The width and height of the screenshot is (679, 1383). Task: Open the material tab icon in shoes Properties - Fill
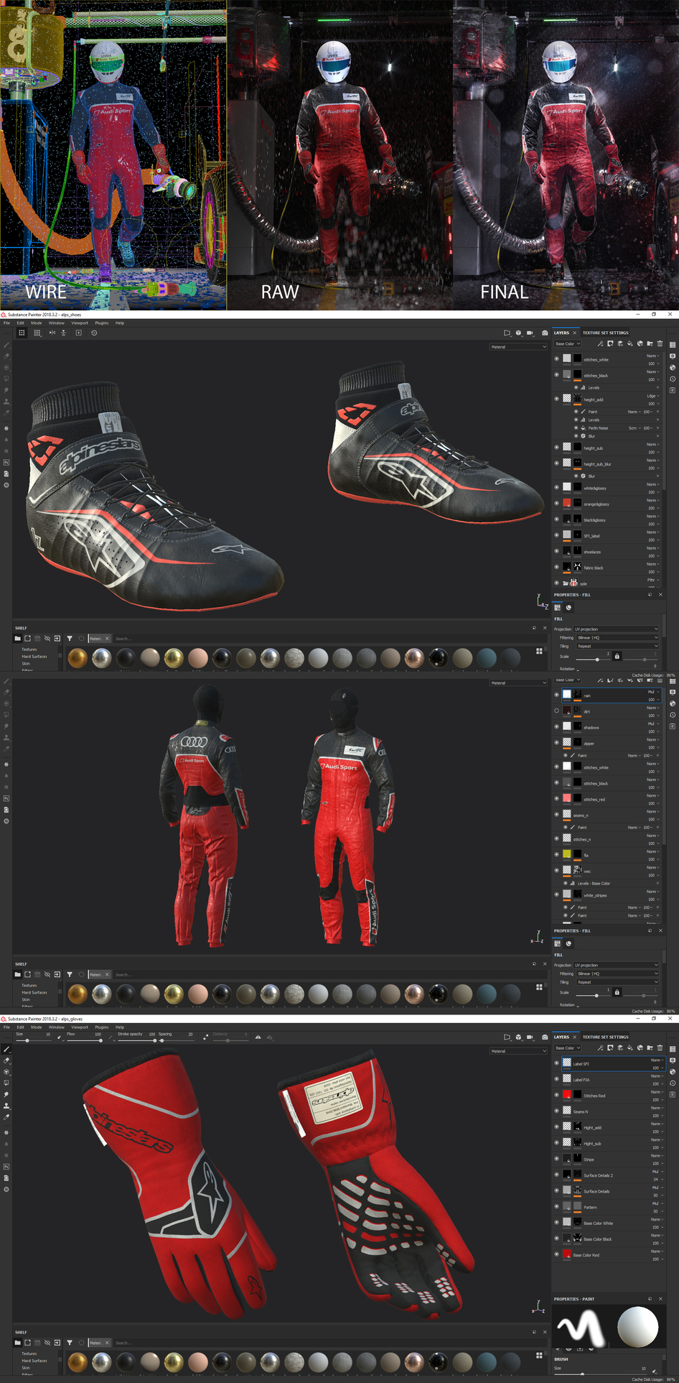568,607
